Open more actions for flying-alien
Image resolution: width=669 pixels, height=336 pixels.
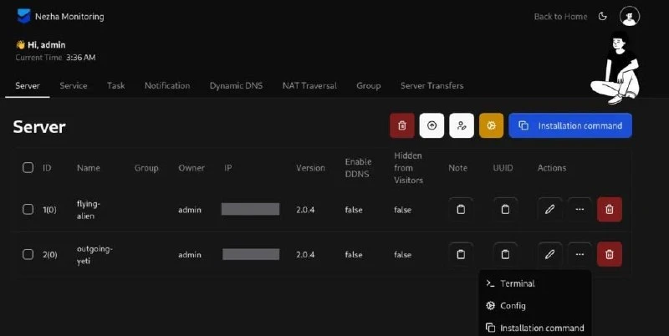[580, 209]
